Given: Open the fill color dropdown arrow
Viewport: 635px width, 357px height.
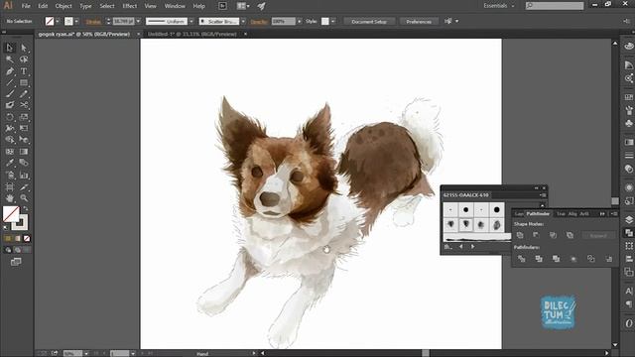Looking at the screenshot, I should pos(58,22).
